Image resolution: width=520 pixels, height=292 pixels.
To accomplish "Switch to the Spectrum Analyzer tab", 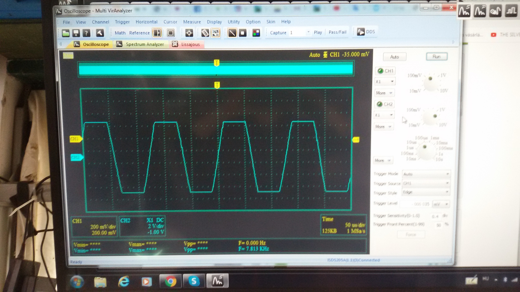I will point(140,44).
